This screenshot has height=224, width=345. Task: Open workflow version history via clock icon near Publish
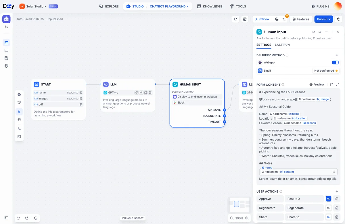point(338,19)
